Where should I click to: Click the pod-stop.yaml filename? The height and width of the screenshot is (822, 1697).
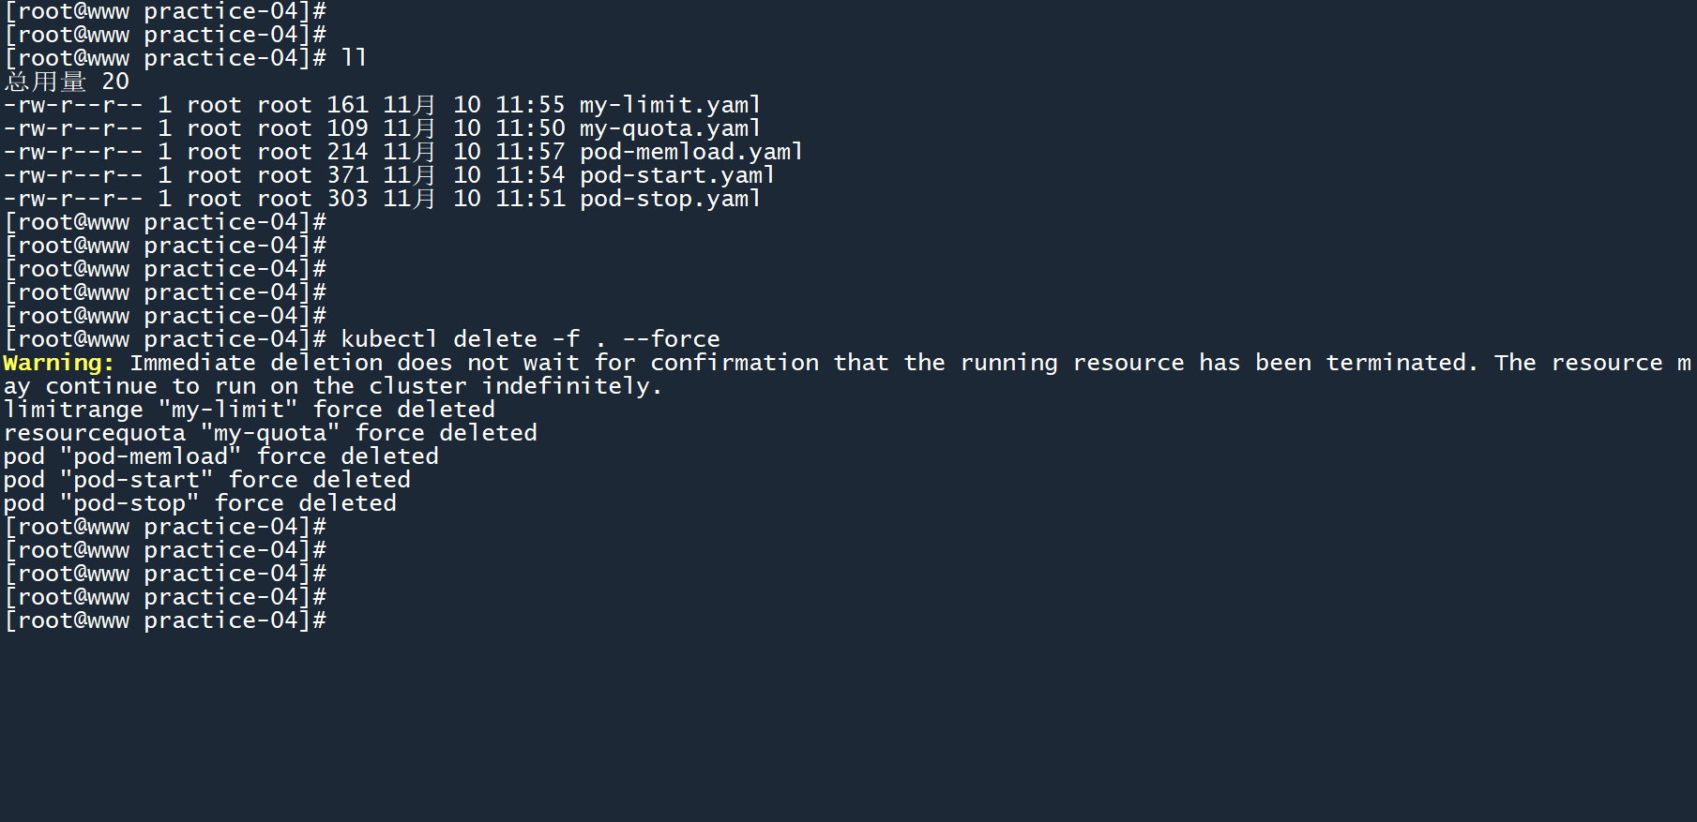[670, 199]
